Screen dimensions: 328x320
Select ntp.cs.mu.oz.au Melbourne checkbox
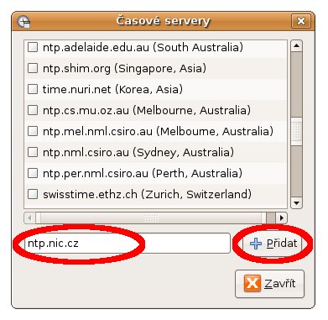(x=33, y=110)
